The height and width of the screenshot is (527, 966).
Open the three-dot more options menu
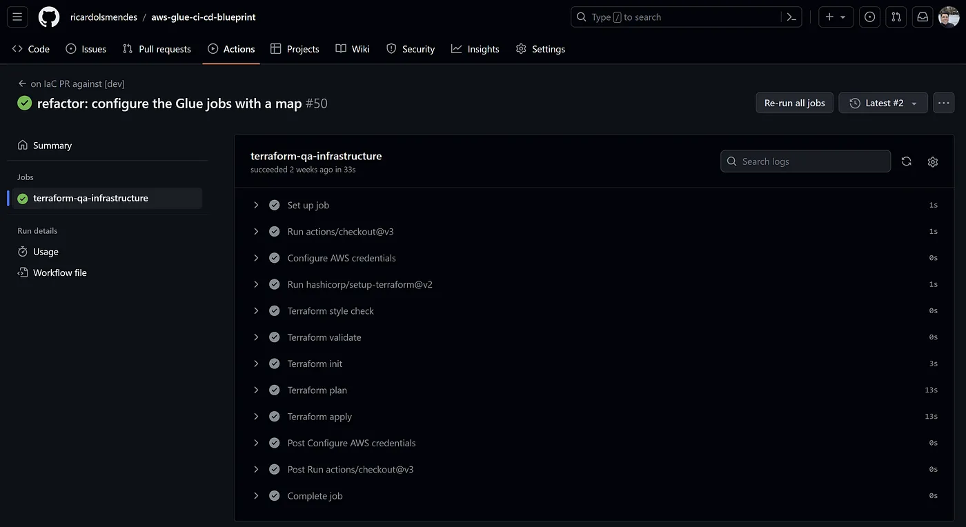pyautogui.click(x=944, y=103)
